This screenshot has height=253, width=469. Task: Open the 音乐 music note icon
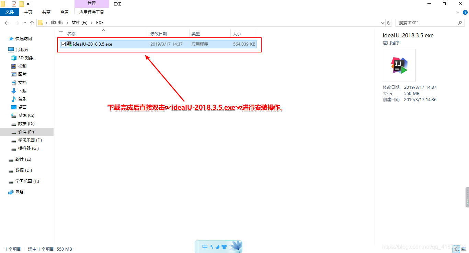14,99
